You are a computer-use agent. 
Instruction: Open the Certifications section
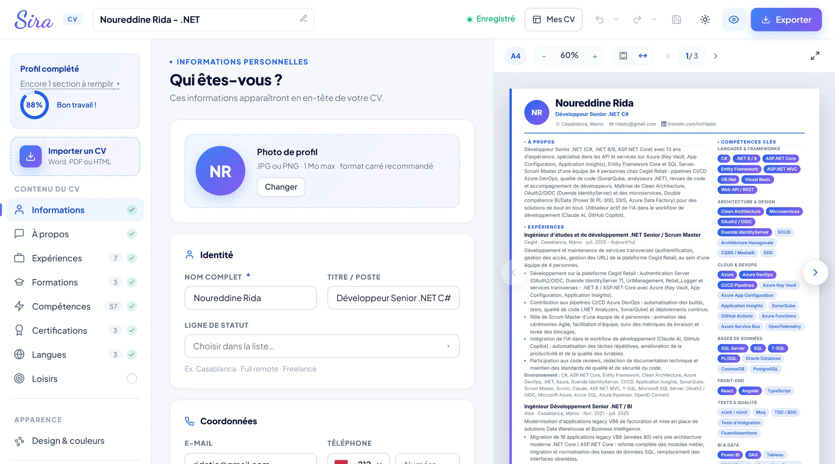click(x=75, y=330)
